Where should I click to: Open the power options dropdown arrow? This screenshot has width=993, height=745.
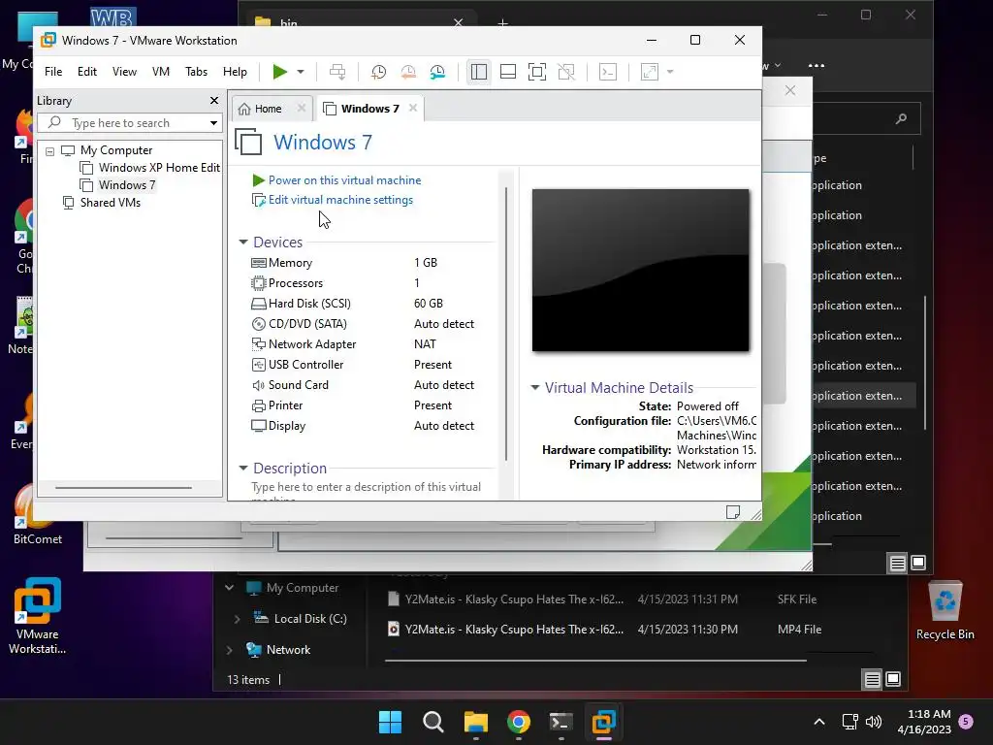pos(301,72)
